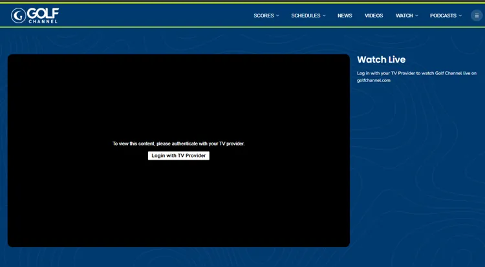Go to the News page

coord(345,16)
